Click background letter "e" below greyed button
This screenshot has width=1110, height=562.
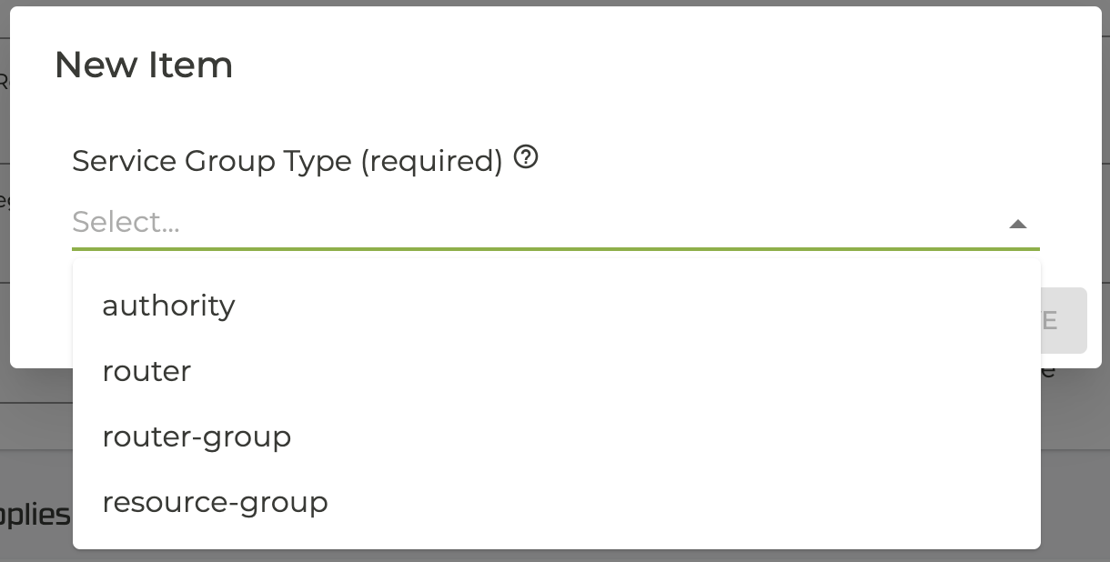point(1047,369)
